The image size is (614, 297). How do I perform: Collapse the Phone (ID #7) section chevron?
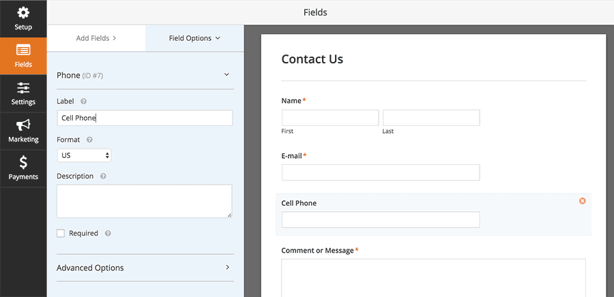pos(226,75)
